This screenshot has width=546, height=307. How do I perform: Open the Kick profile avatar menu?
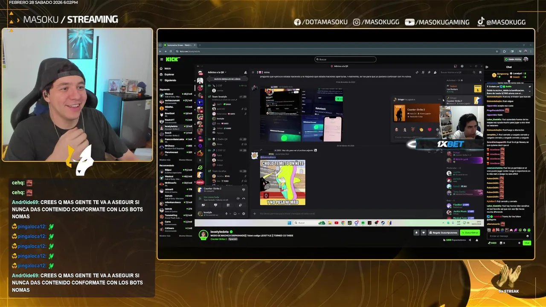526,59
